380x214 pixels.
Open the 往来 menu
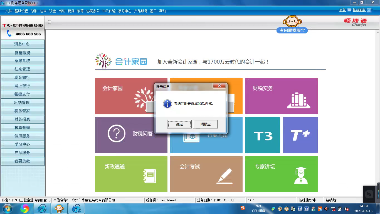[x=43, y=11]
